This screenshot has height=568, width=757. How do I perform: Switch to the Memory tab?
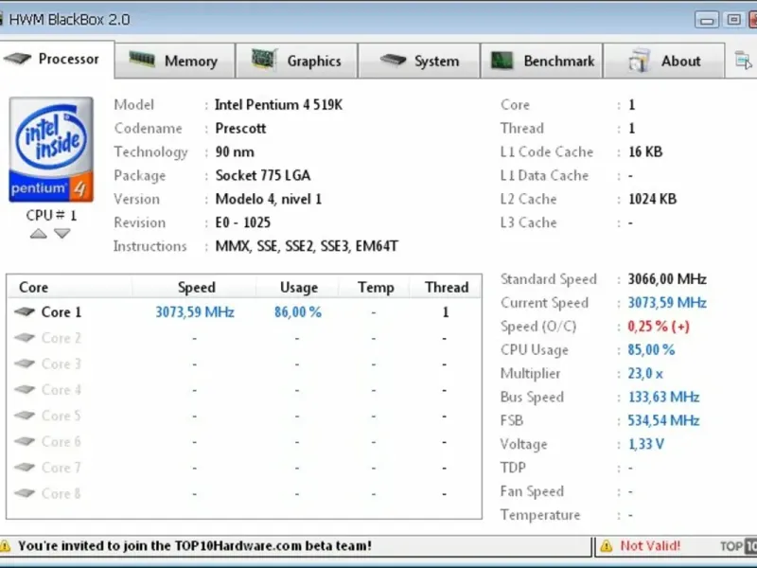pos(175,61)
